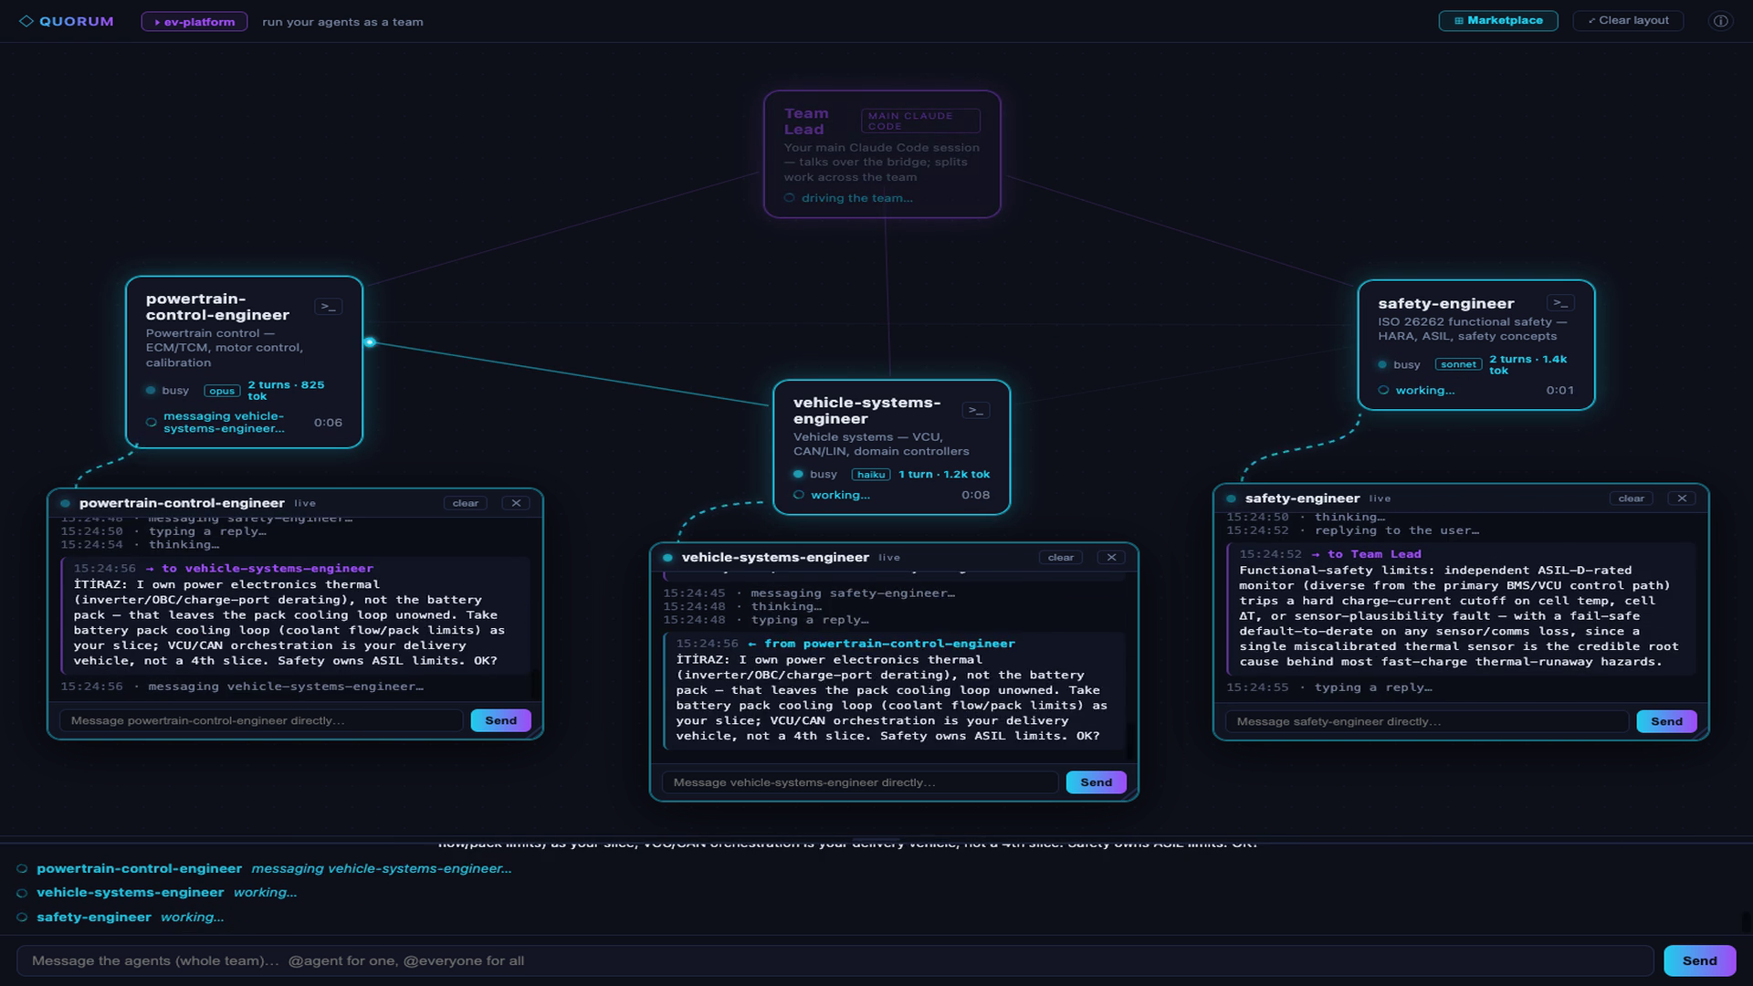Select the ev-platform project chip

tap(194, 21)
